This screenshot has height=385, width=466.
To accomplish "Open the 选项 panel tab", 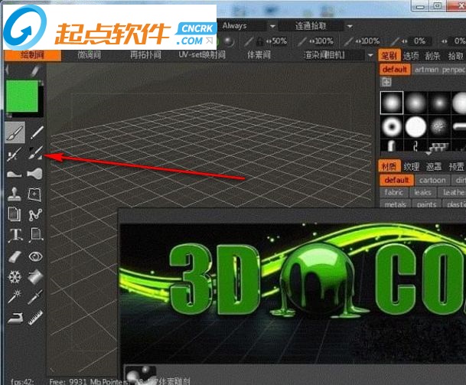I will [411, 56].
